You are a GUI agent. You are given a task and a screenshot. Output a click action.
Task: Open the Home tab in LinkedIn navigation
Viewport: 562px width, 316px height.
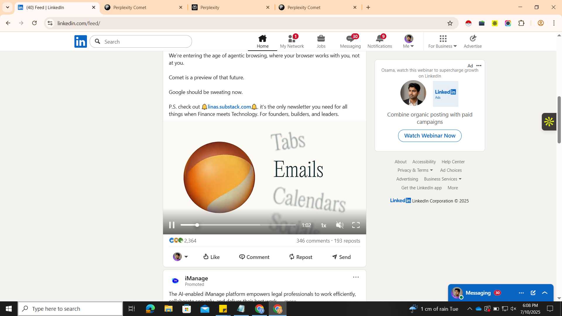[x=263, y=41]
